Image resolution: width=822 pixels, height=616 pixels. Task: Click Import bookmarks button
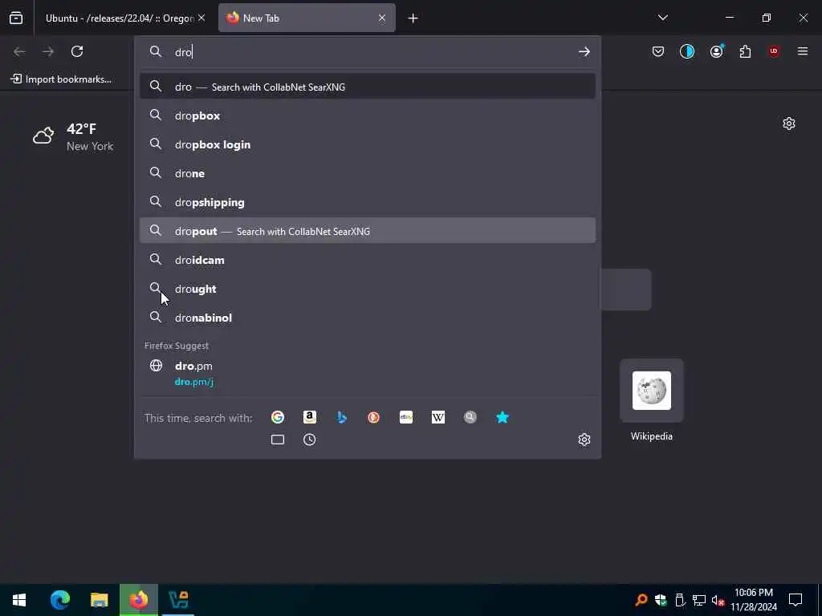tap(61, 79)
